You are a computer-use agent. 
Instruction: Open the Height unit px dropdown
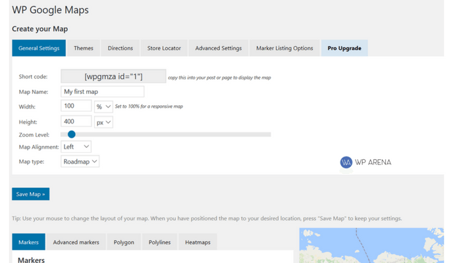pyautogui.click(x=103, y=122)
